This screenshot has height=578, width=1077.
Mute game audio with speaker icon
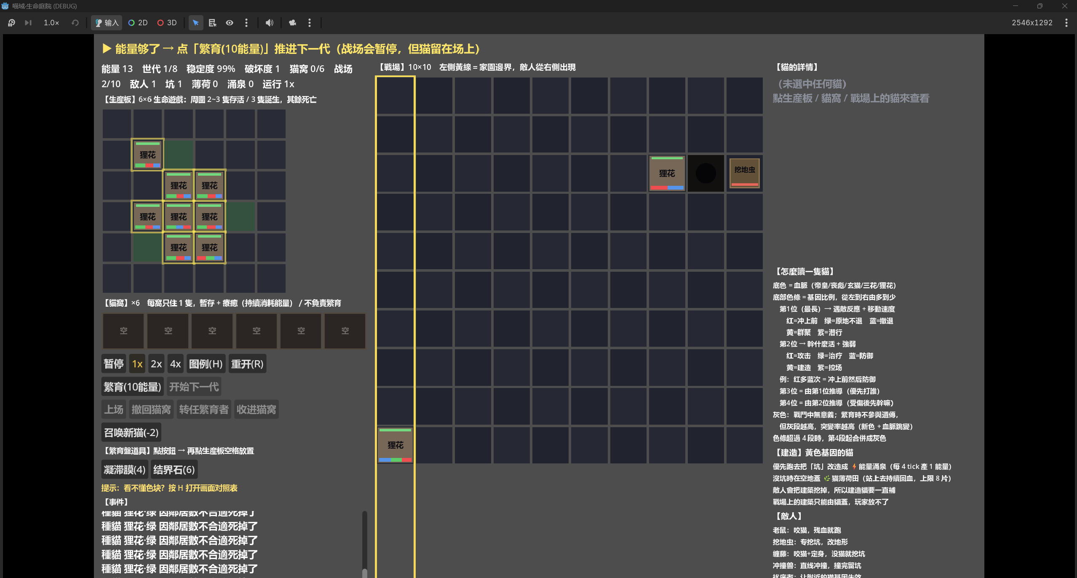[x=270, y=23]
